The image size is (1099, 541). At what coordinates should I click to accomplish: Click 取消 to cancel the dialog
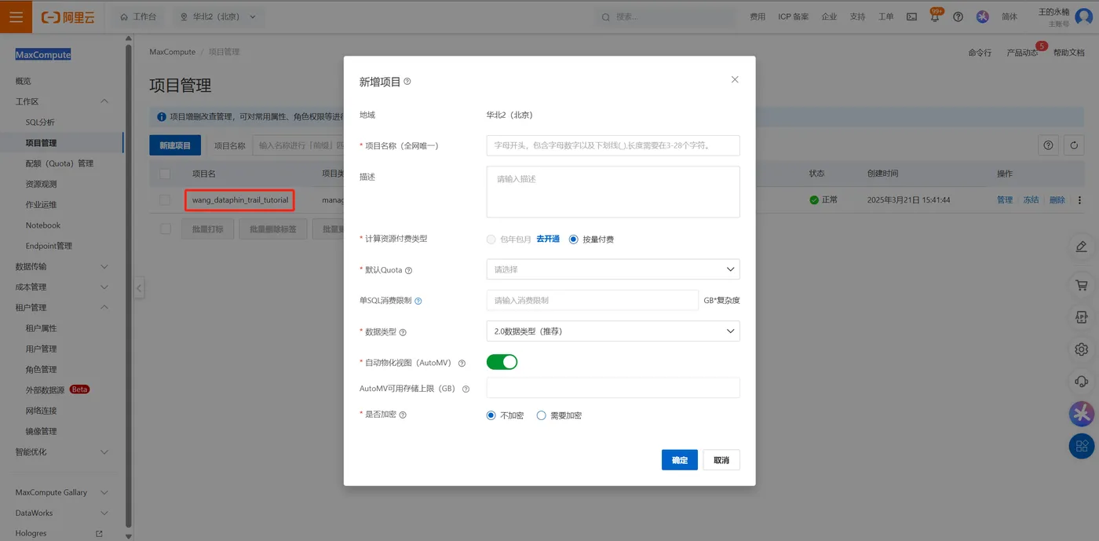[x=721, y=460]
